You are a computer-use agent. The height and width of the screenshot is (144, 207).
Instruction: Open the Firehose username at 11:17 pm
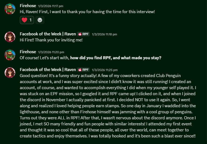(28, 5)
